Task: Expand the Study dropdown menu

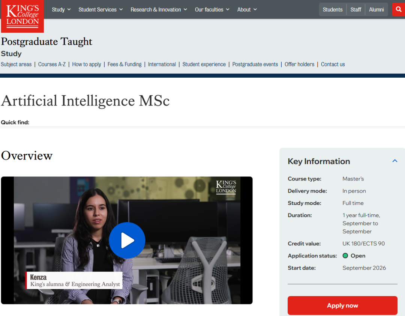Action: tap(61, 9)
